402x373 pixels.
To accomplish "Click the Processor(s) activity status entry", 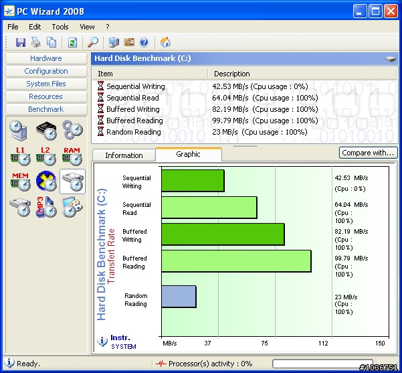I will pyautogui.click(x=204, y=364).
